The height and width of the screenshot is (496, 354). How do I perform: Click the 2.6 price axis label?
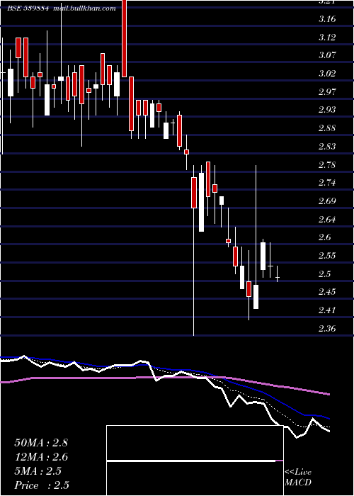[325, 237]
